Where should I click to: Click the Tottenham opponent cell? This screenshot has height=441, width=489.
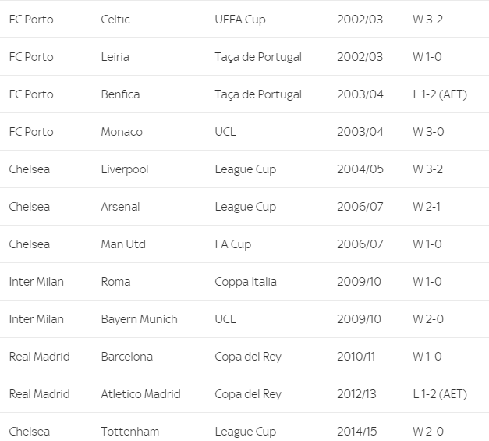[x=130, y=432]
